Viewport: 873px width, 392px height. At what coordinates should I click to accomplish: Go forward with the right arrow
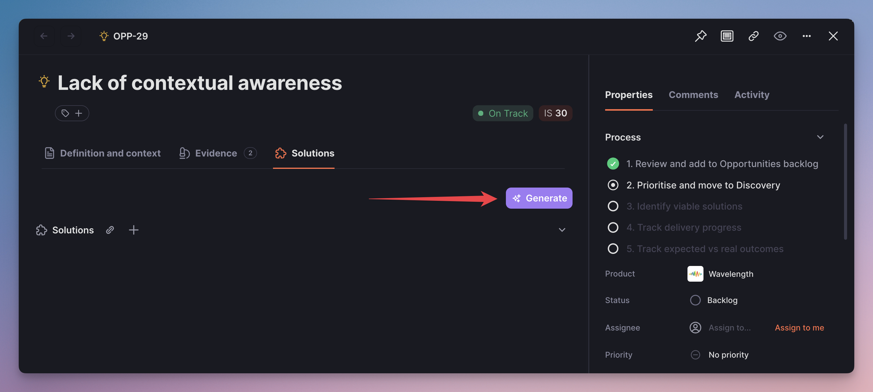coord(71,36)
